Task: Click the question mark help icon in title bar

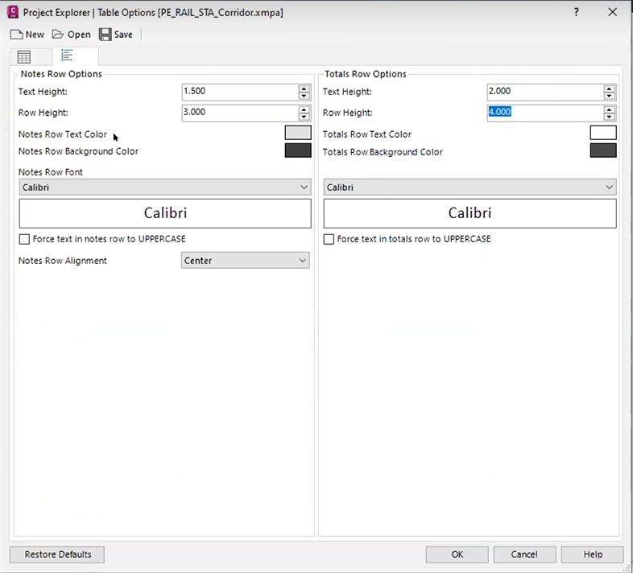Action: point(576,12)
